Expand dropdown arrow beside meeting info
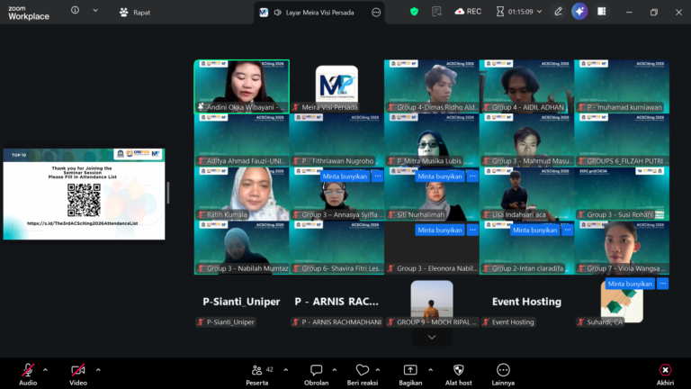 click(x=95, y=11)
